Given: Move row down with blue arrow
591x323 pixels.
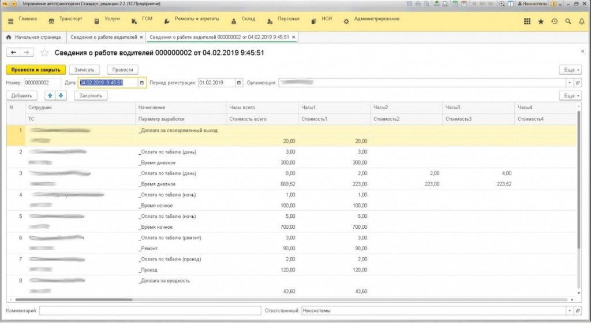Looking at the screenshot, I should pyautogui.click(x=61, y=95).
